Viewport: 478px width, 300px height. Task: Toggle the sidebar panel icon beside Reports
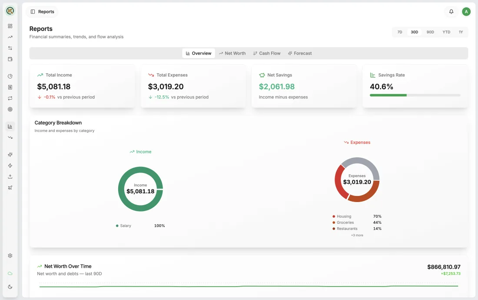(33, 12)
